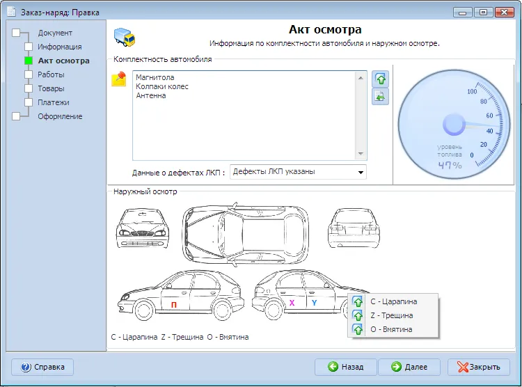This screenshot has height=387, width=522.
Task: Click the magenta X mark on car door
Action: click(x=292, y=303)
